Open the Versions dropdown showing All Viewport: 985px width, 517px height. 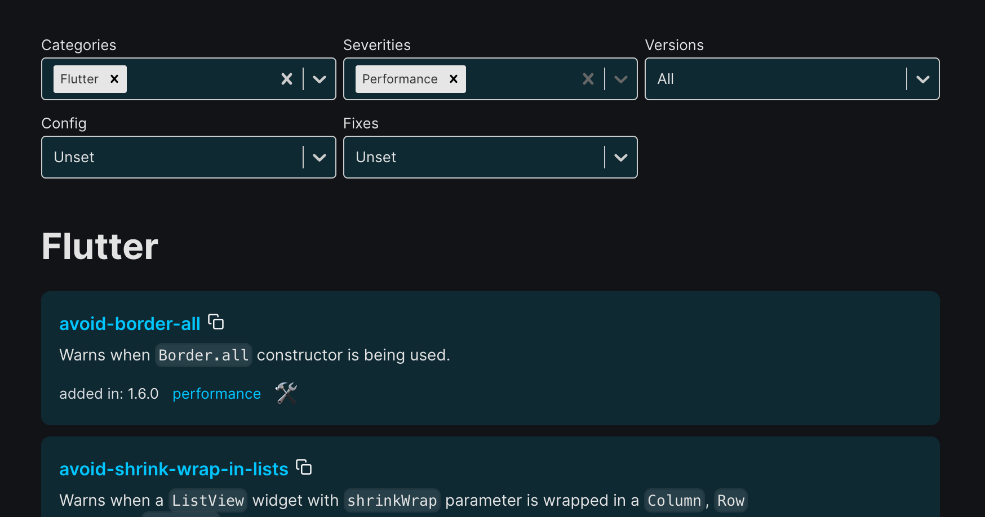coord(792,79)
